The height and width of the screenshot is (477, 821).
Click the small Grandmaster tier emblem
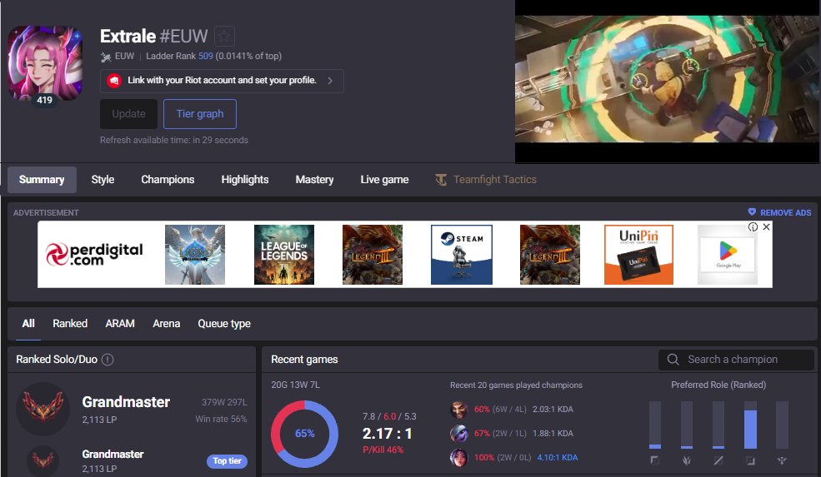[x=43, y=461]
